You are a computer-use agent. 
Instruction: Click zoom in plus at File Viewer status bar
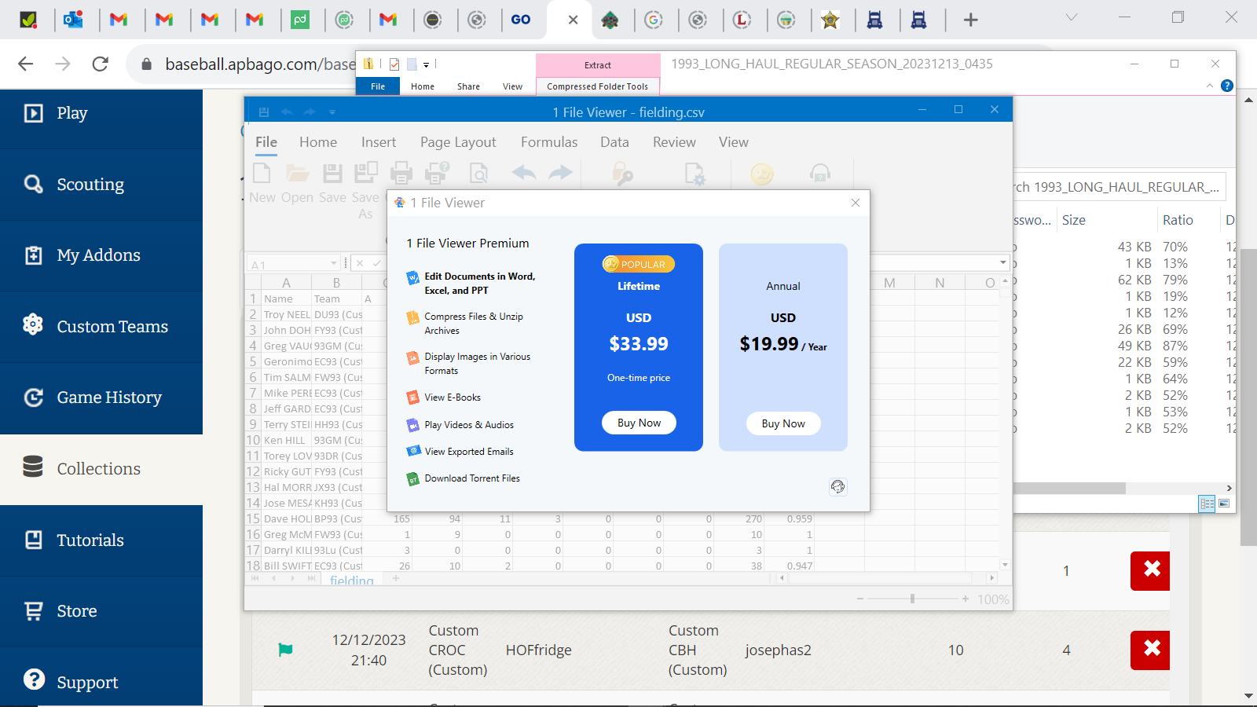[966, 599]
